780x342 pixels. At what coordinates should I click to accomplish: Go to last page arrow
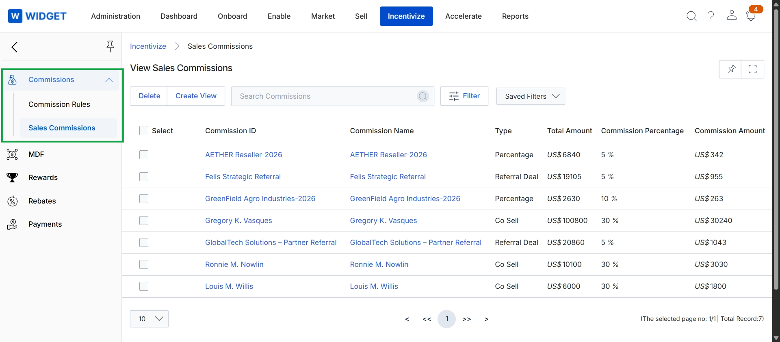(486, 319)
